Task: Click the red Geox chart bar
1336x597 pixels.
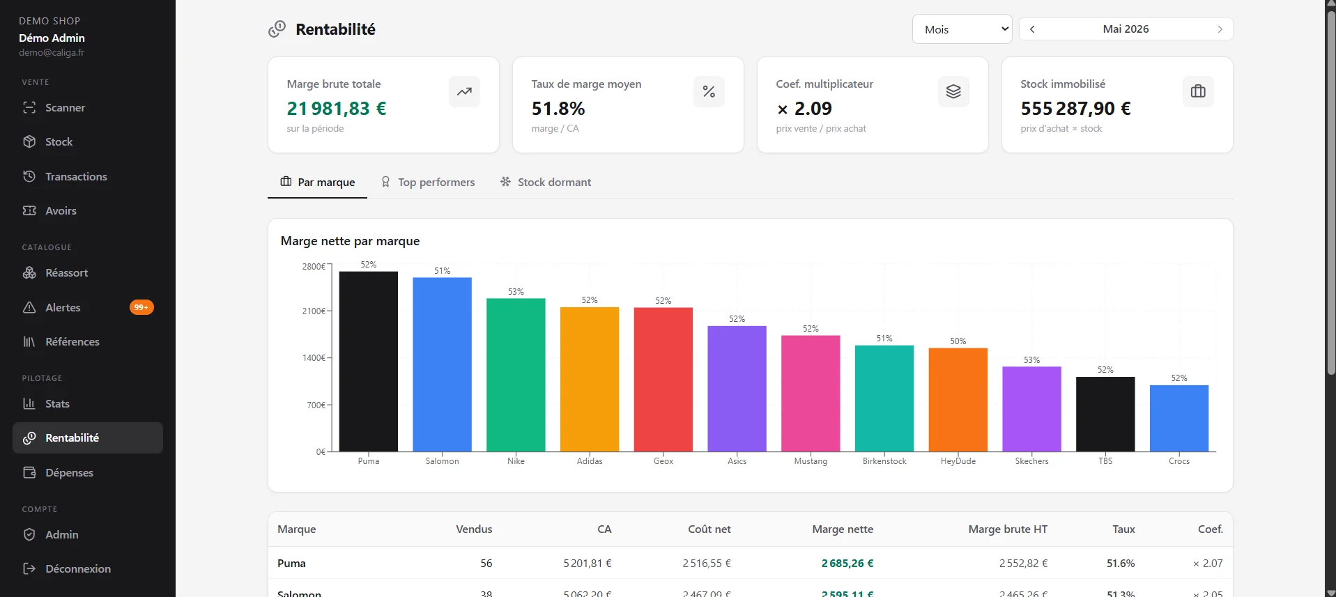Action: tap(663, 379)
